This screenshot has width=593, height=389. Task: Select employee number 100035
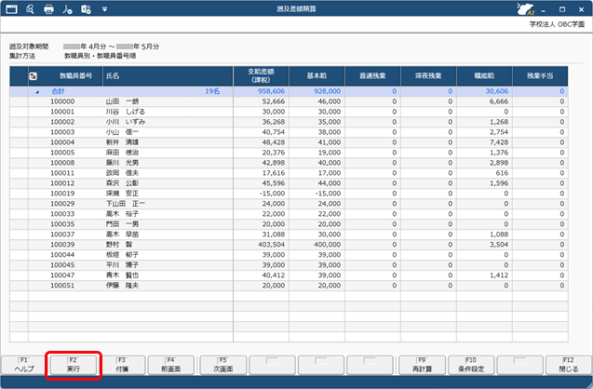point(62,224)
